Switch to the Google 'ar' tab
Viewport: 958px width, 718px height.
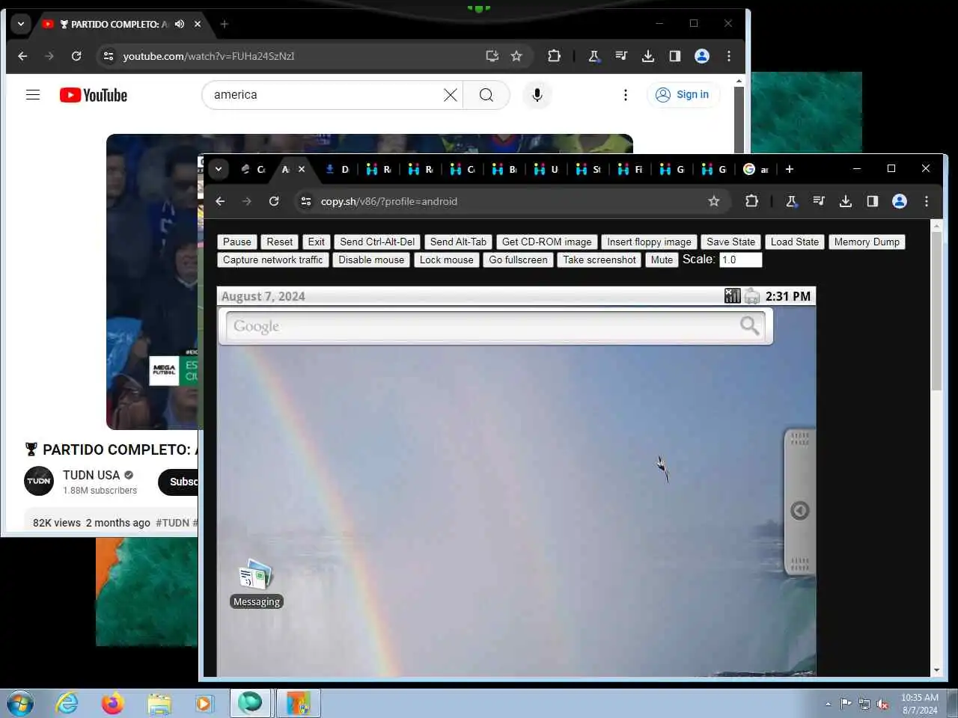click(x=756, y=169)
